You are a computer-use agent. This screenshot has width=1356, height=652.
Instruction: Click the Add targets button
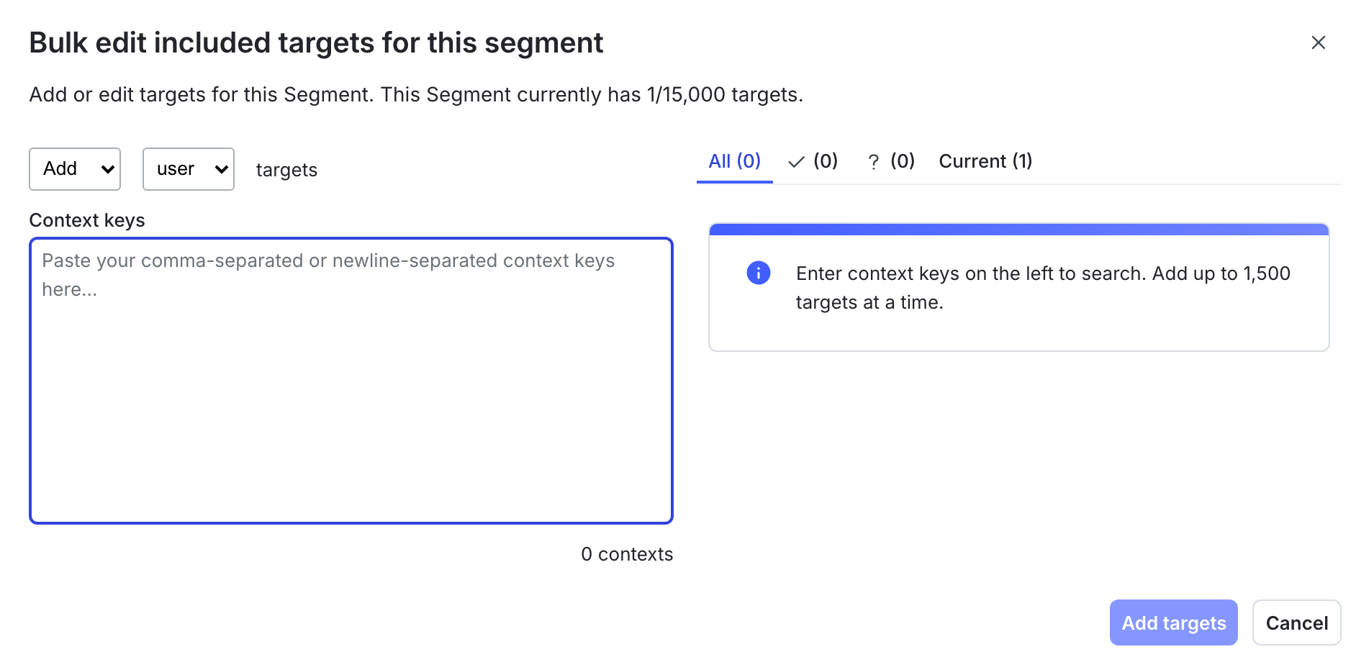tap(1173, 622)
